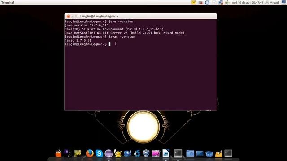Click the 'Java HotSpot(TM) 64-Bit Server VM' line
Viewport: 287px width, 161px height.
[x=125, y=33]
